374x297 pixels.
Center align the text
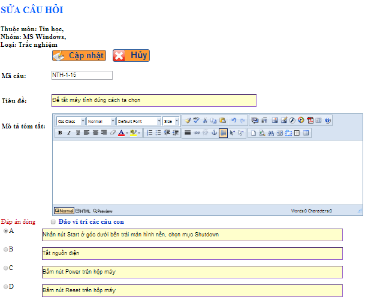[95, 133]
